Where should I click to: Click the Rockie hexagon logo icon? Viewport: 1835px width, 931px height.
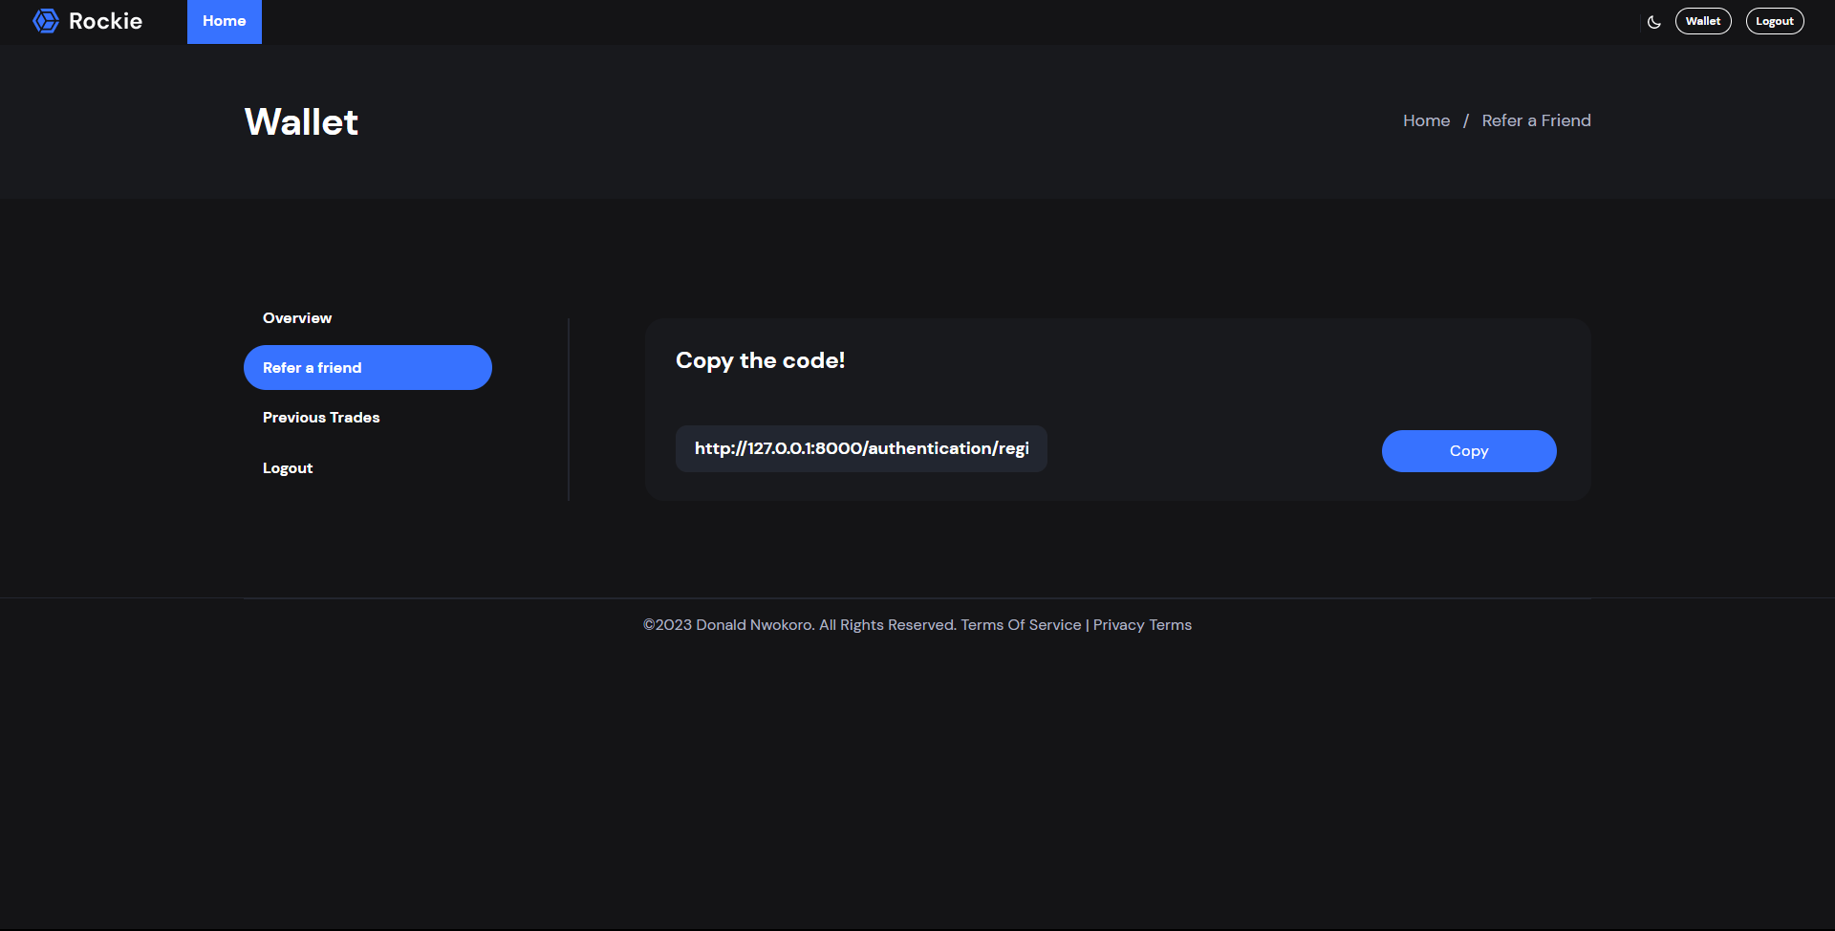[x=45, y=21]
